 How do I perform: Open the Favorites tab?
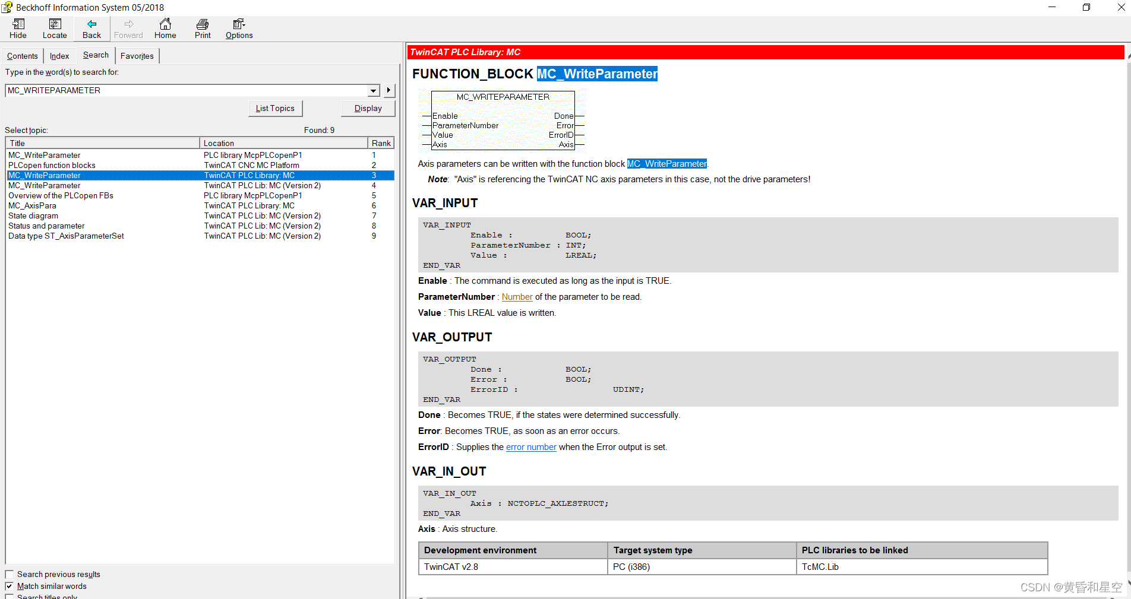click(137, 56)
